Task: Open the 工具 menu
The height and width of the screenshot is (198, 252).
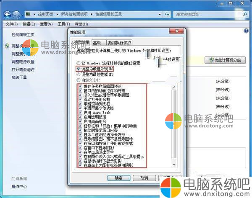Action: (x=63, y=24)
